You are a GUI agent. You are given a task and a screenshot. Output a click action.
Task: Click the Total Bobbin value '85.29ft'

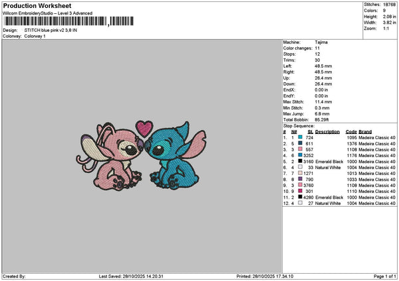[x=322, y=120]
